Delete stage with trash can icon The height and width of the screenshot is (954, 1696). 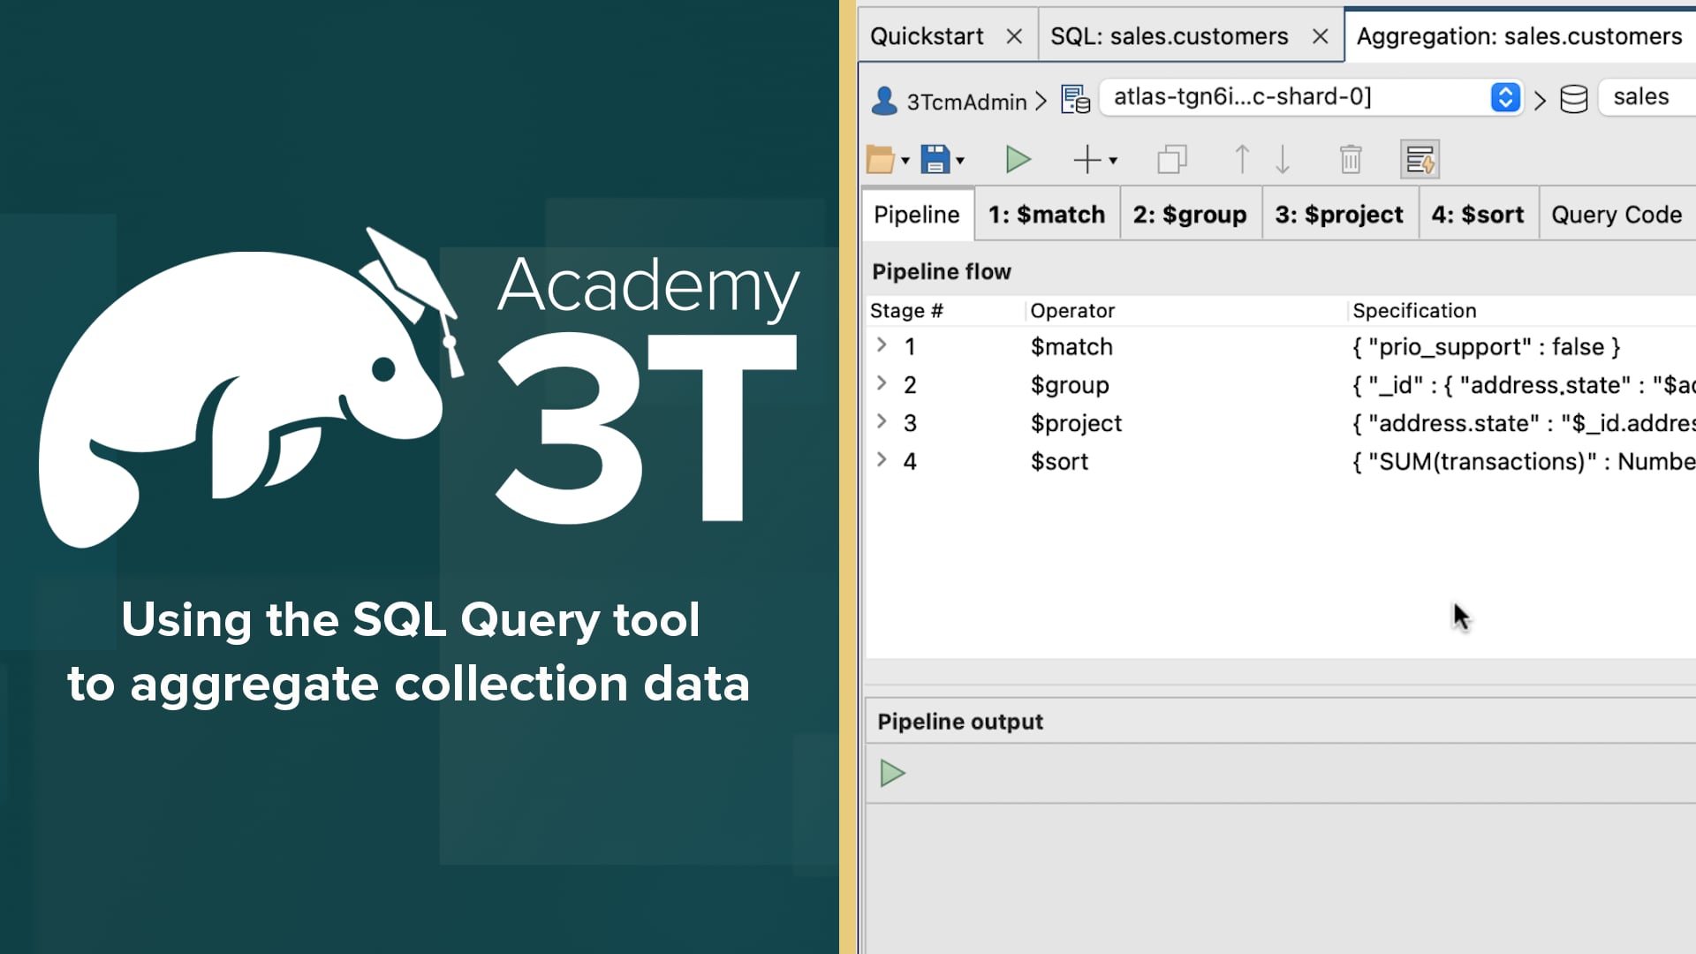[1351, 160]
